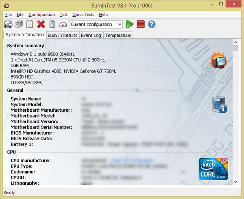Click the 'Codename:' label

click(x=23, y=172)
